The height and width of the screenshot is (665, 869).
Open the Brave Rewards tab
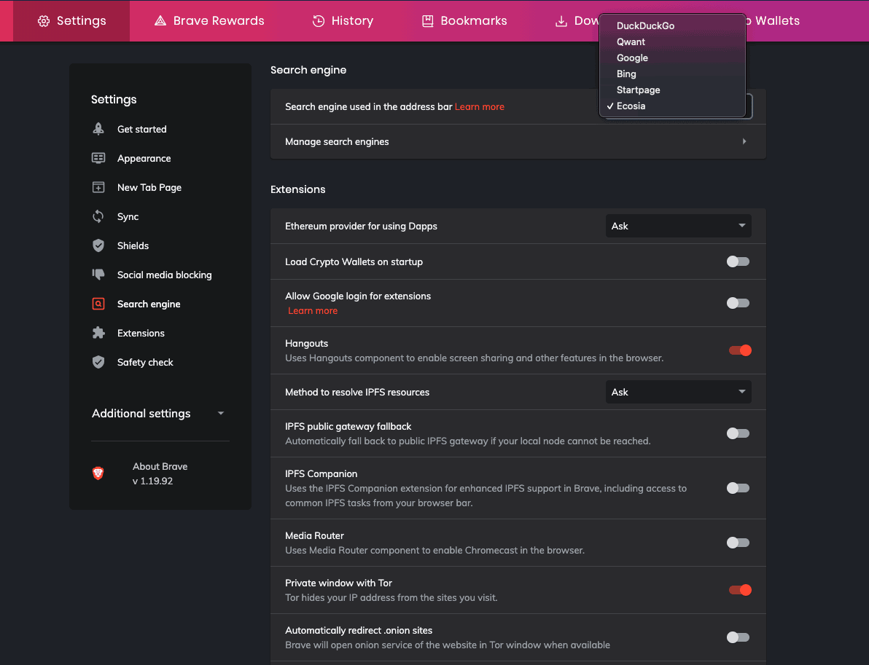pyautogui.click(x=209, y=21)
